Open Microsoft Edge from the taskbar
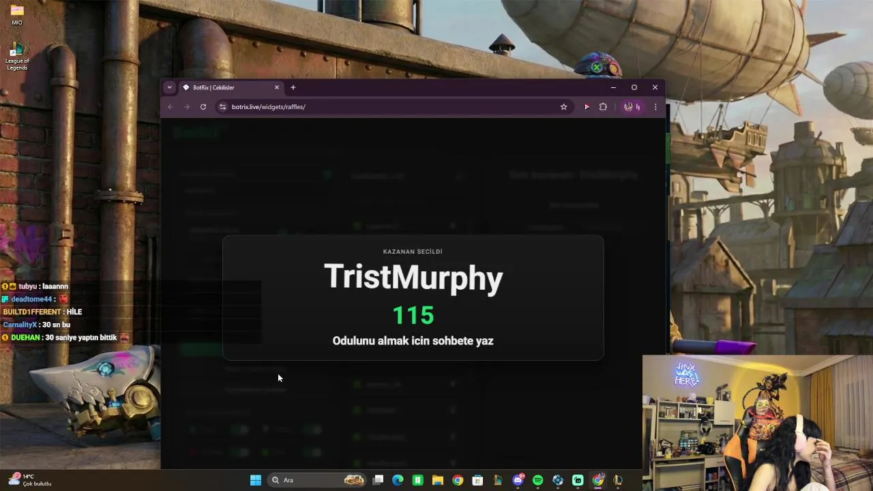Viewport: 873px width, 491px height. [398, 480]
